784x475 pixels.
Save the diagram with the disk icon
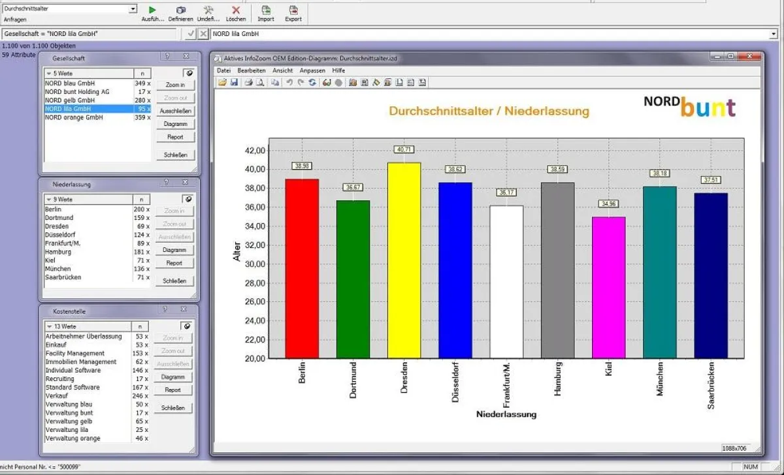(233, 82)
